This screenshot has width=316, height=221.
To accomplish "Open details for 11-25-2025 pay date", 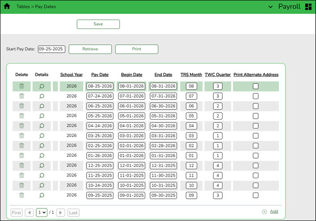I will click(42, 175).
